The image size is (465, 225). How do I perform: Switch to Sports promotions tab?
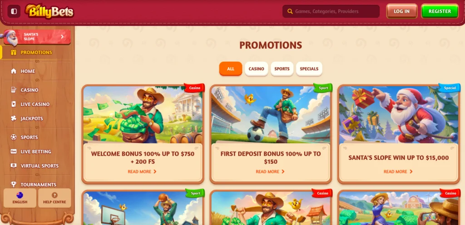282,68
